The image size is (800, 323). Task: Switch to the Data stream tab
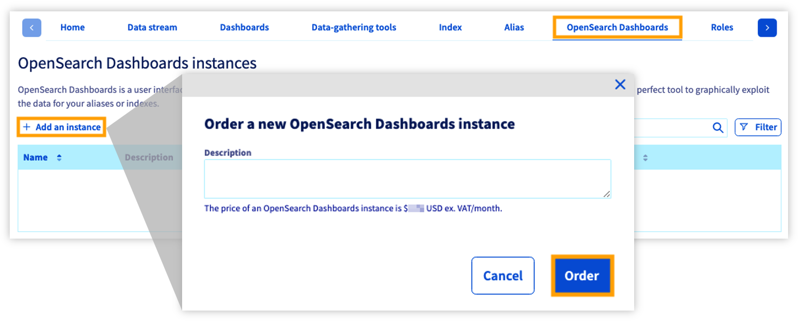[152, 27]
